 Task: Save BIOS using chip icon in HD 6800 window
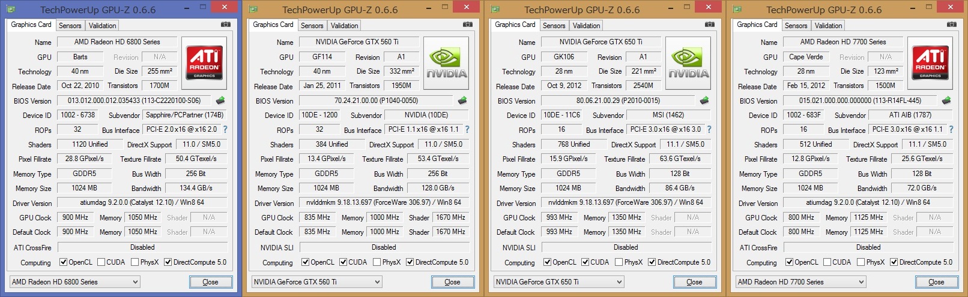220,101
